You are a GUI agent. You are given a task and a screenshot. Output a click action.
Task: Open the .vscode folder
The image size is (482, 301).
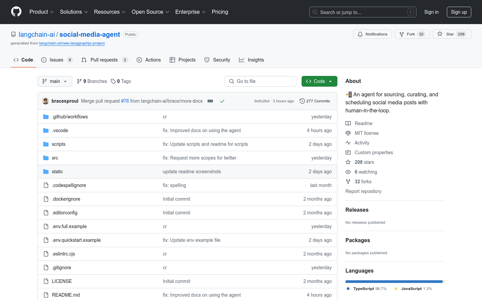point(60,130)
